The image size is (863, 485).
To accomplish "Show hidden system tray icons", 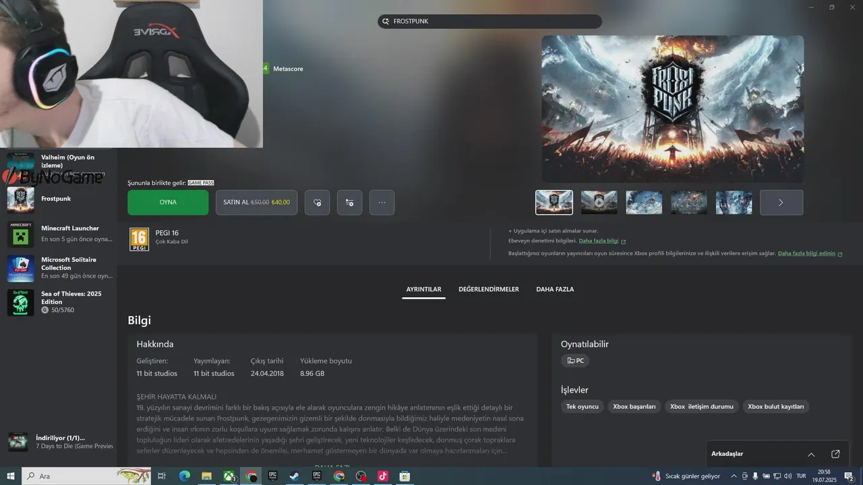I will [x=734, y=476].
